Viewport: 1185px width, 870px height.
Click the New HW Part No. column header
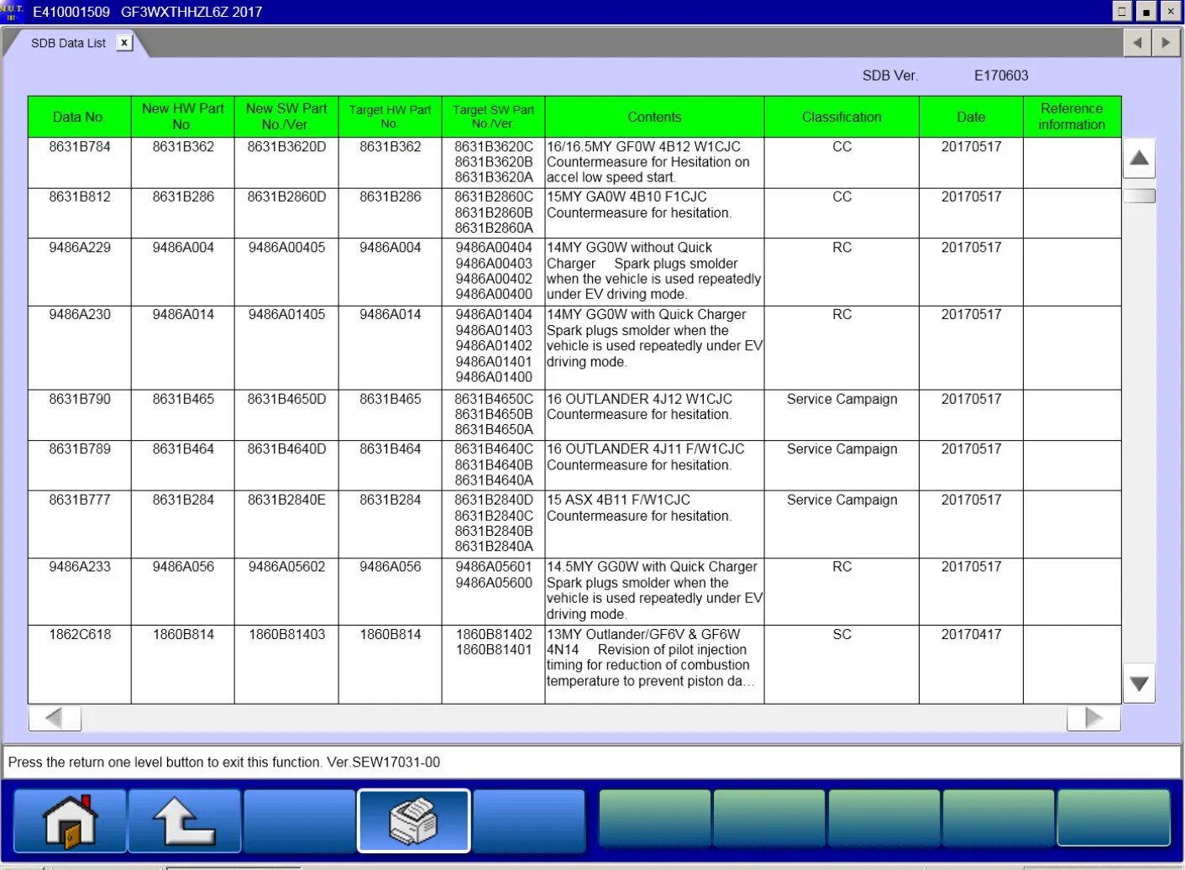(x=183, y=117)
